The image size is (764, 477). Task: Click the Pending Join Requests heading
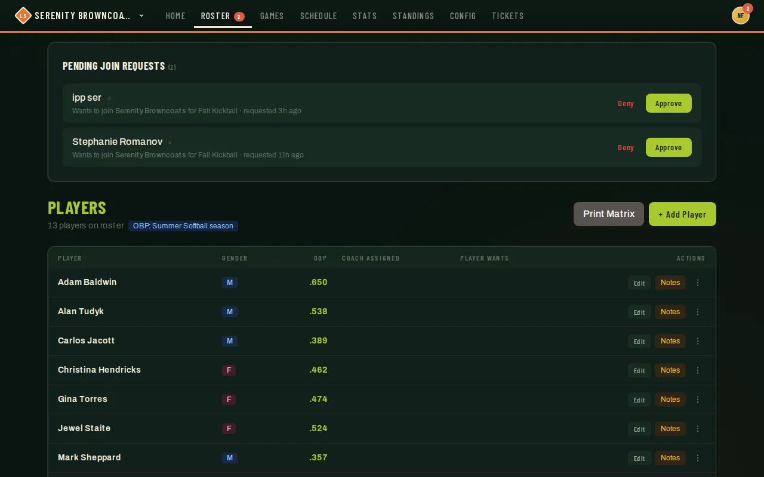click(114, 66)
